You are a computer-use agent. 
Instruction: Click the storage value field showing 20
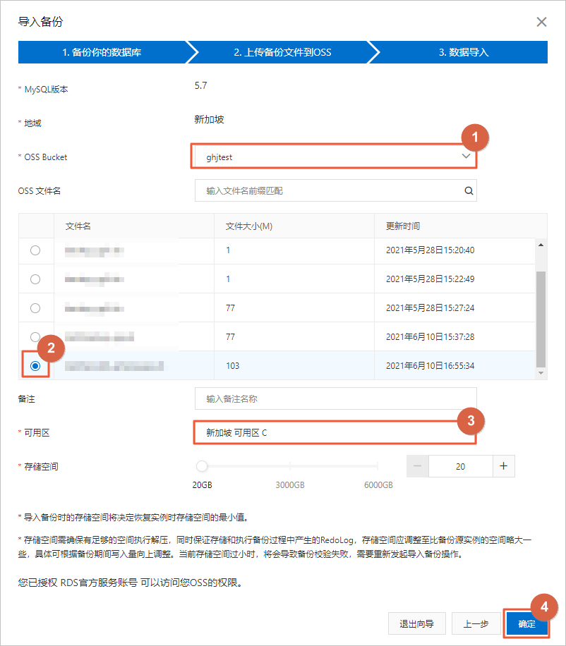tap(460, 466)
